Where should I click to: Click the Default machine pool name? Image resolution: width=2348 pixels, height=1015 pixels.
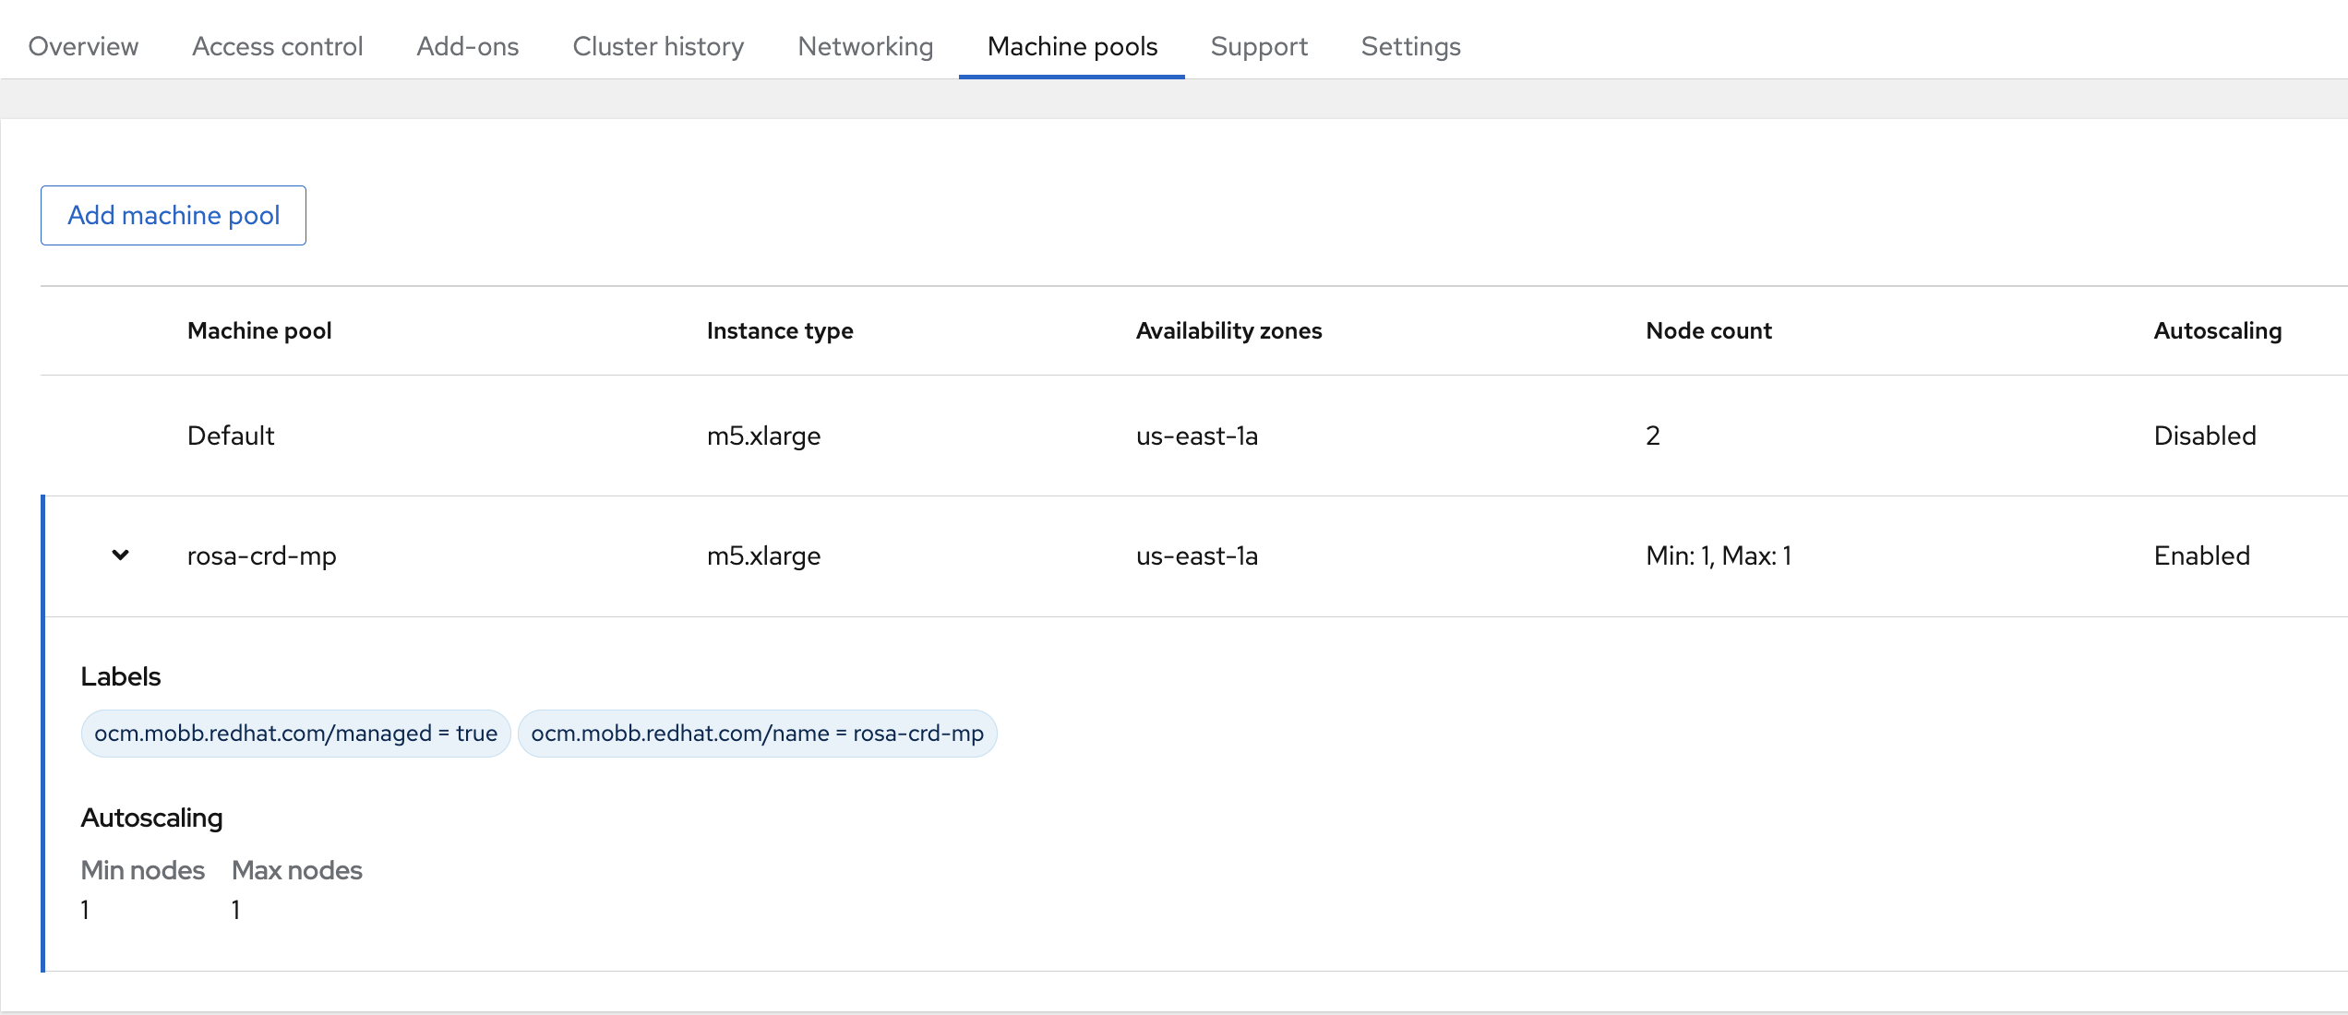(x=231, y=436)
